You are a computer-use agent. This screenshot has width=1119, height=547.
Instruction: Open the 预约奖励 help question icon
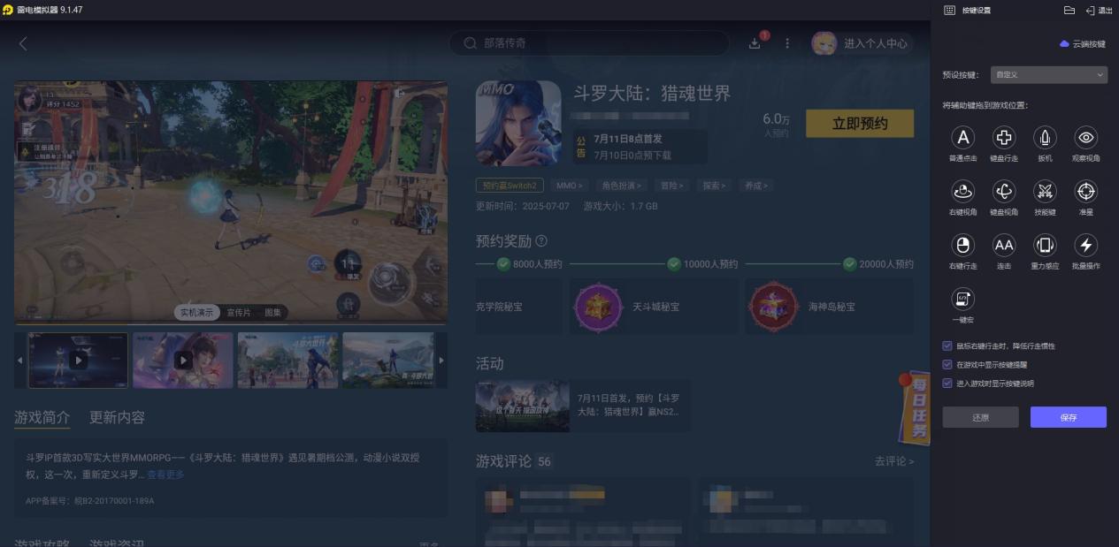541,240
